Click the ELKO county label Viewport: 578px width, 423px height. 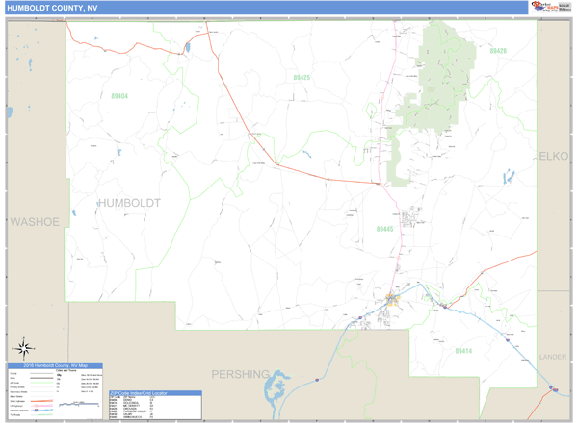coord(554,157)
